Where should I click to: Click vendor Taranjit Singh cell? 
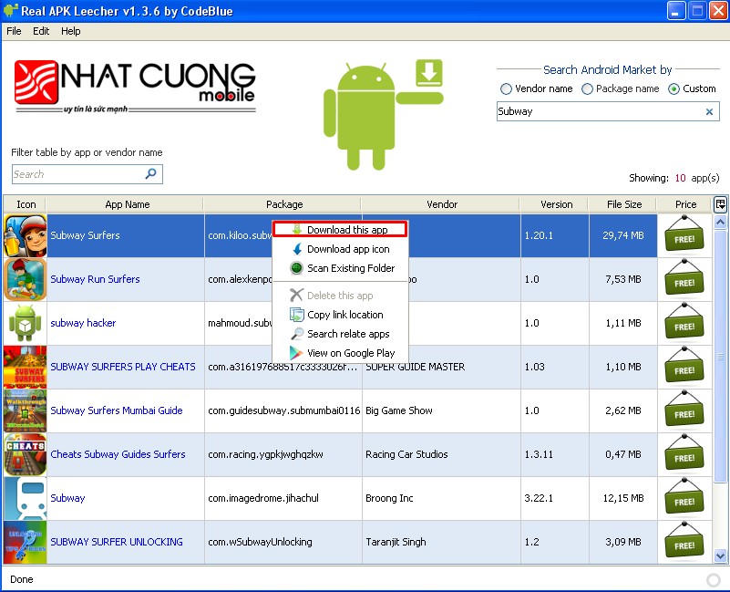(x=441, y=542)
